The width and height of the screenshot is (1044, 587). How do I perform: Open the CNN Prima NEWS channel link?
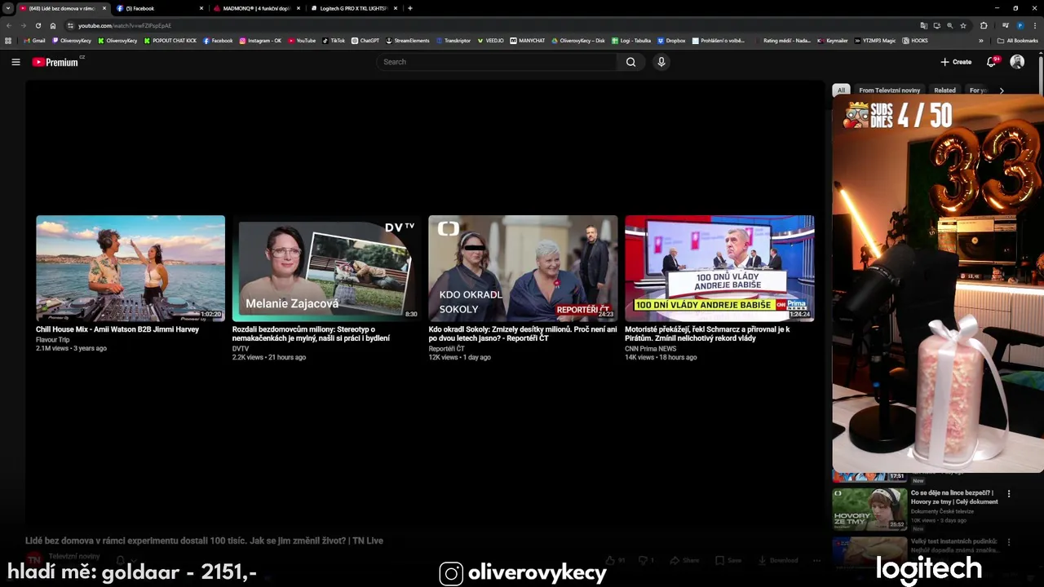pyautogui.click(x=651, y=348)
